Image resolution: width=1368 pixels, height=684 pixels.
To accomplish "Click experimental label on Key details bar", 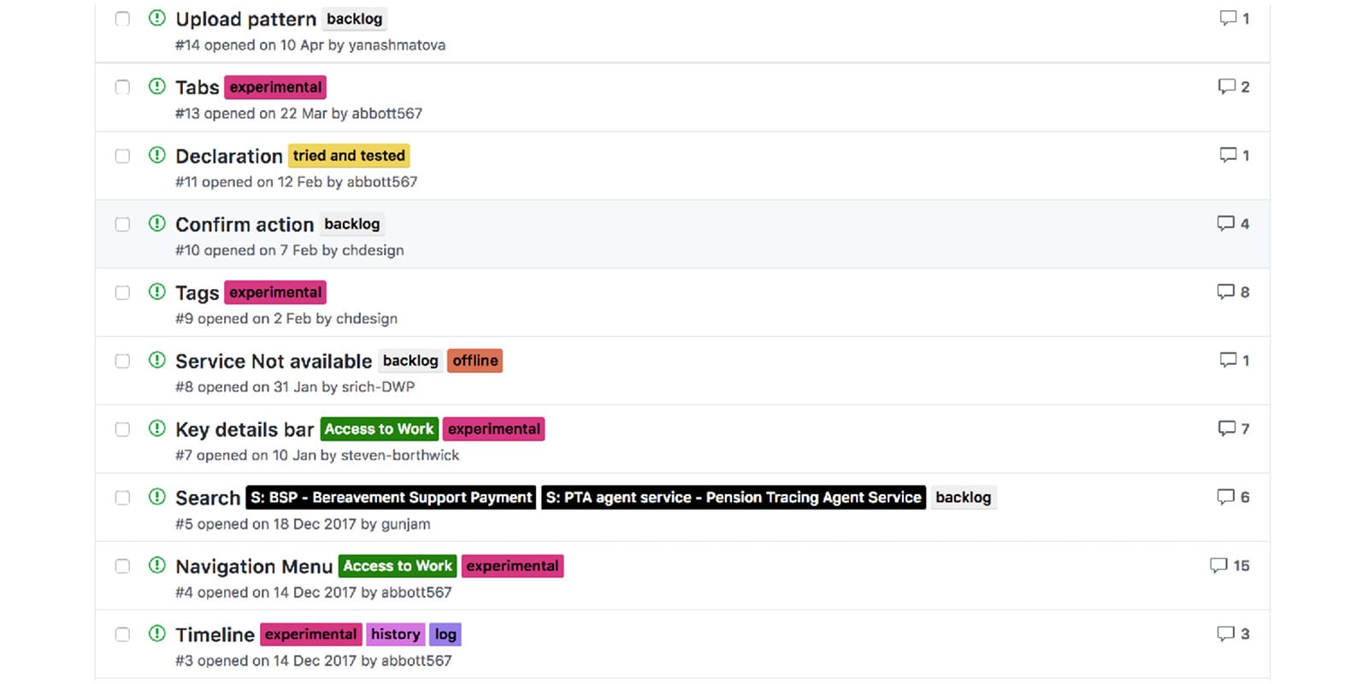I will tap(494, 429).
